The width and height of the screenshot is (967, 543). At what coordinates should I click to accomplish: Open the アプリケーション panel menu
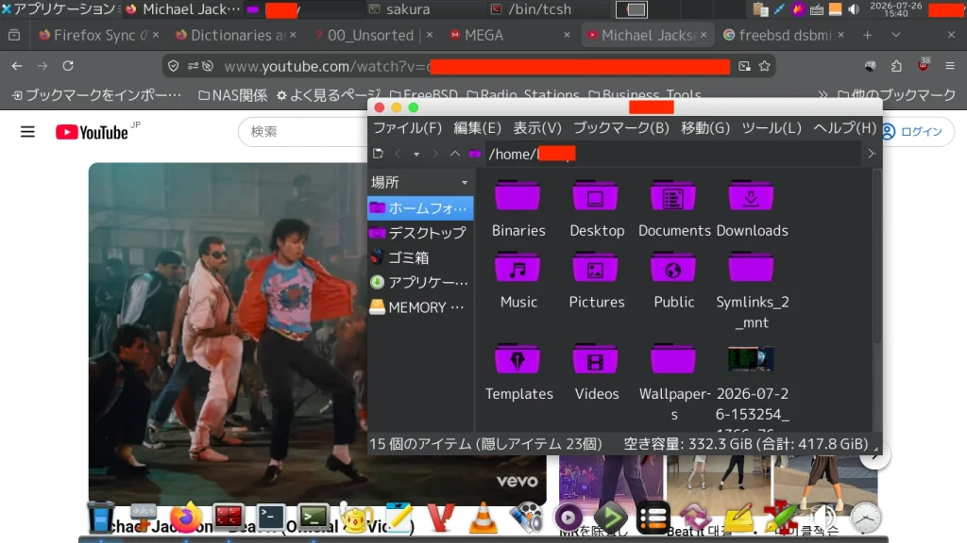[59, 9]
